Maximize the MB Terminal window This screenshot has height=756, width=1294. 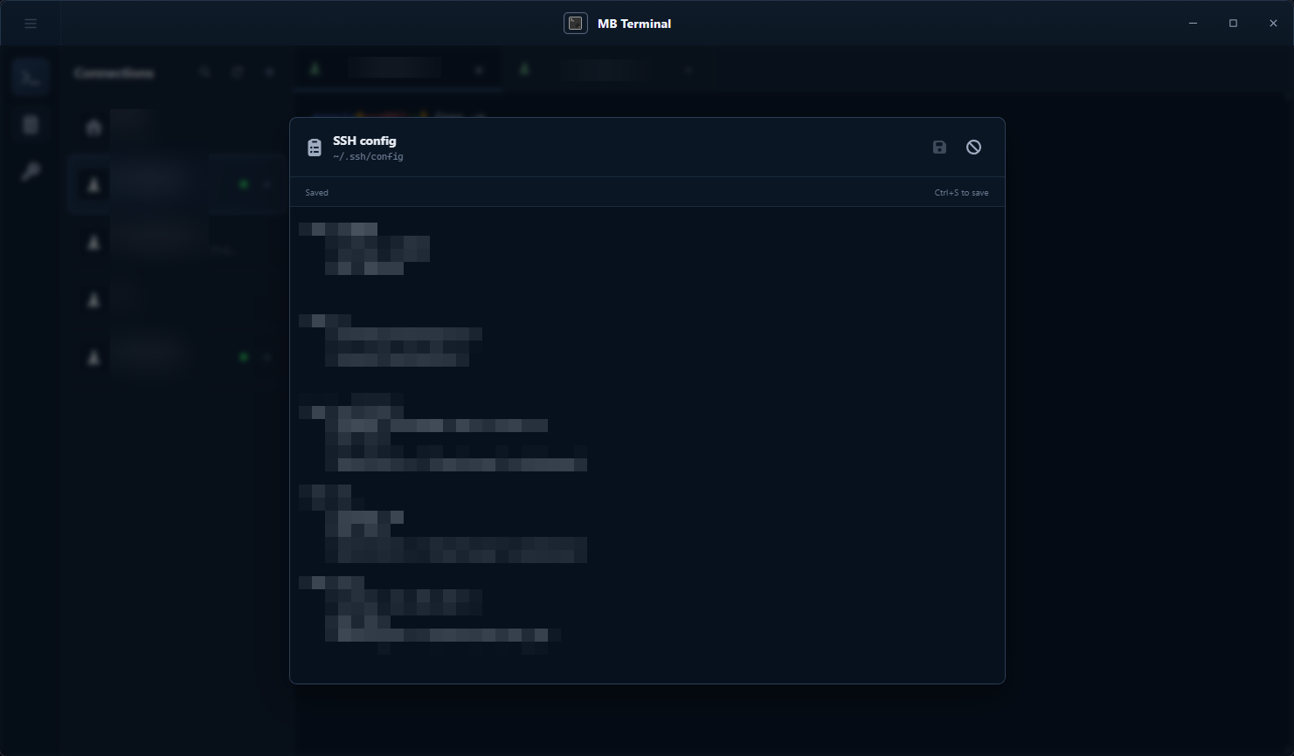(1233, 24)
